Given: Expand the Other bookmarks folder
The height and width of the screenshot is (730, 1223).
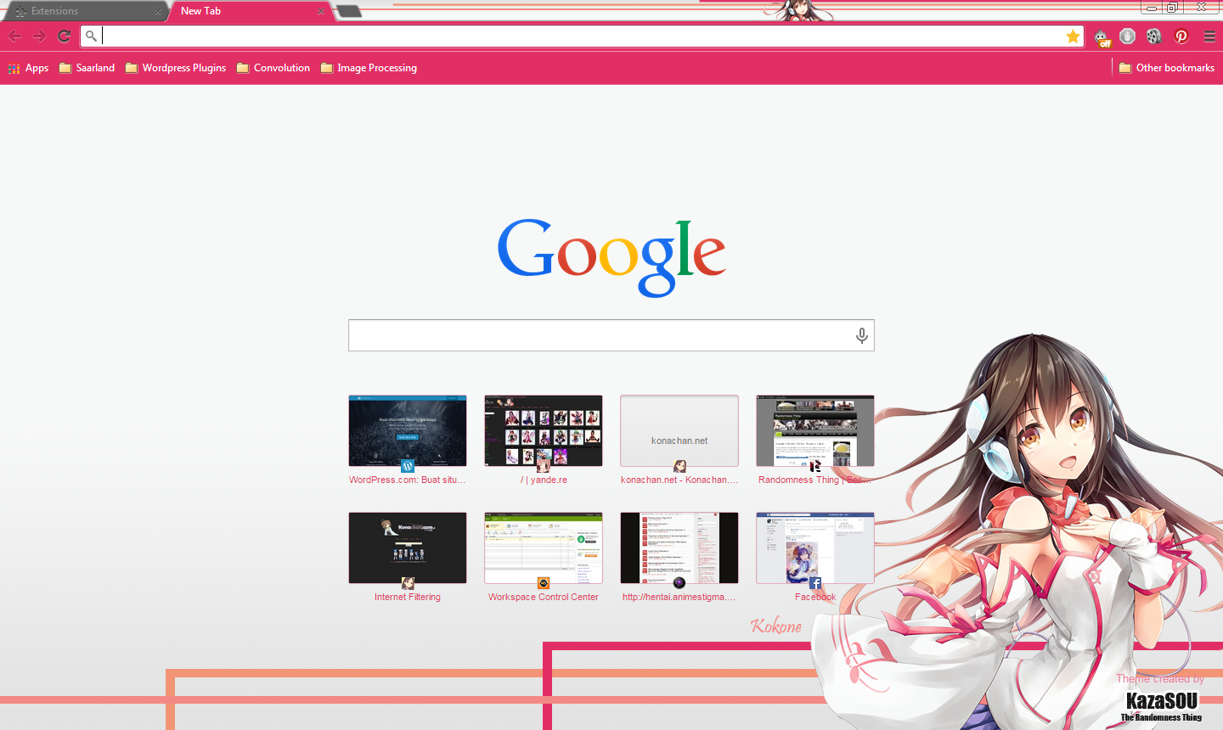Looking at the screenshot, I should pos(1167,68).
